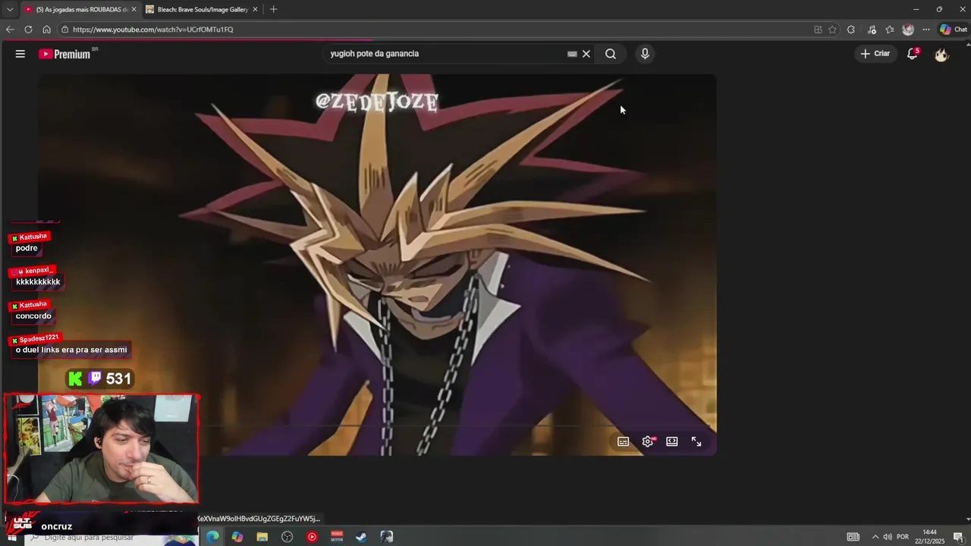Toggle theater mode on the player

click(672, 441)
